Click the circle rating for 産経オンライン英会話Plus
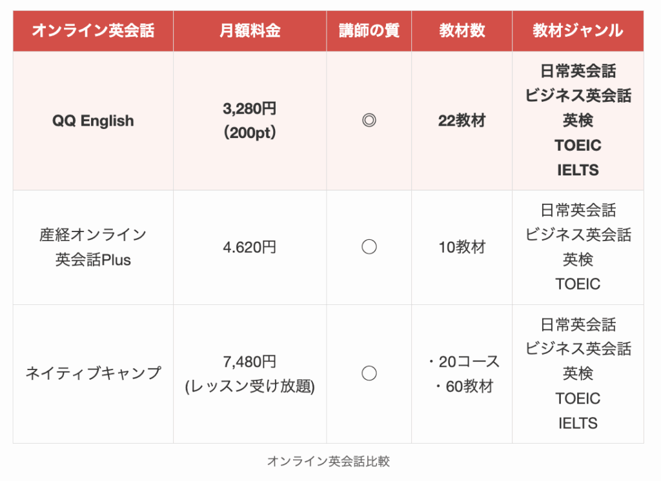This screenshot has width=661, height=481. click(x=369, y=247)
